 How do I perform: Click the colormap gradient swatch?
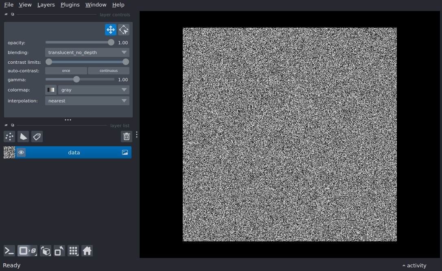click(x=51, y=90)
